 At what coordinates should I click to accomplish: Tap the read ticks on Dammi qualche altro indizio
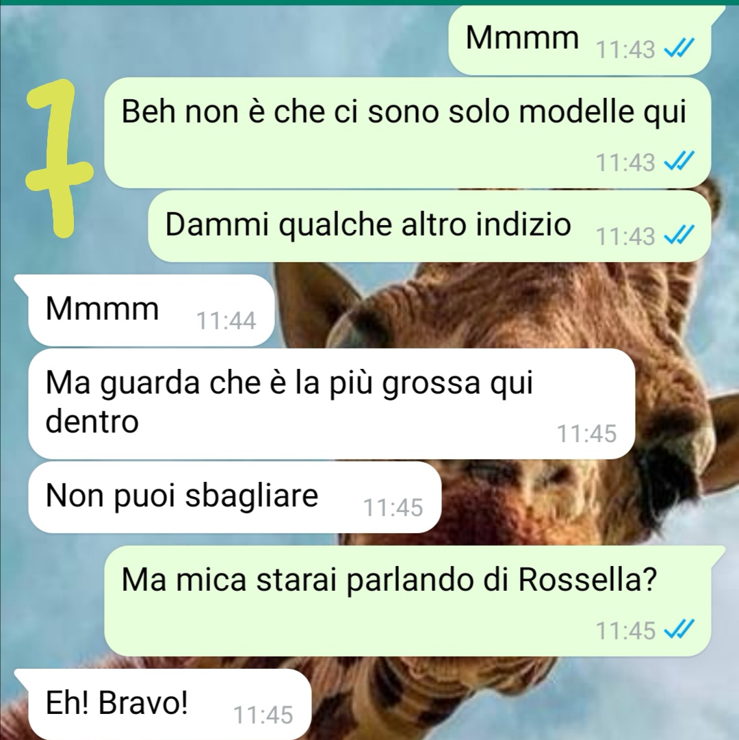pos(679,235)
